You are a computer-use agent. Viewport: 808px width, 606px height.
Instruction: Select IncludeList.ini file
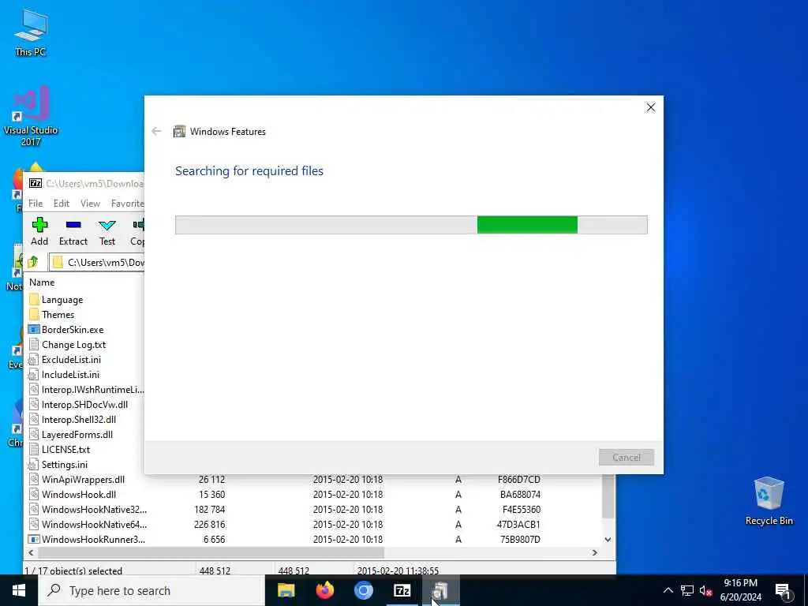tap(70, 375)
